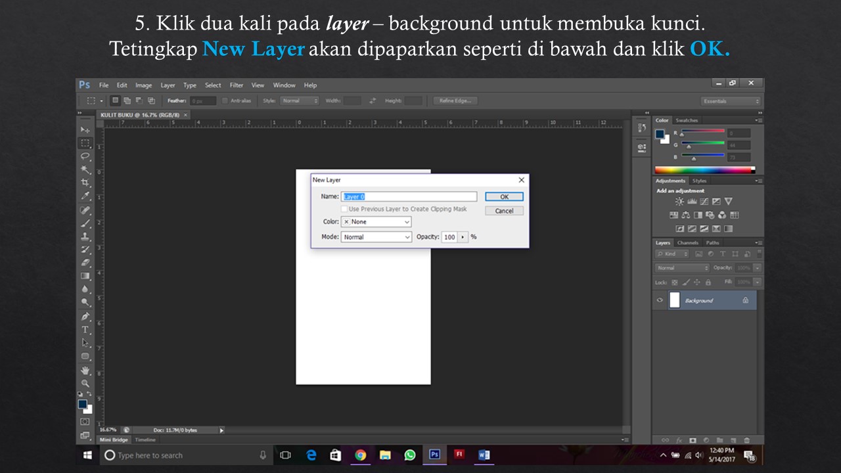
Task: Hide the Background layer
Action: (660, 300)
